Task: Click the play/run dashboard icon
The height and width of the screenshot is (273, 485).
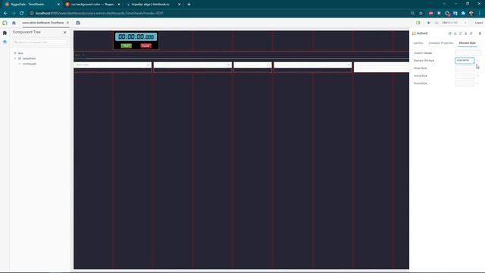Action: tap(429, 23)
